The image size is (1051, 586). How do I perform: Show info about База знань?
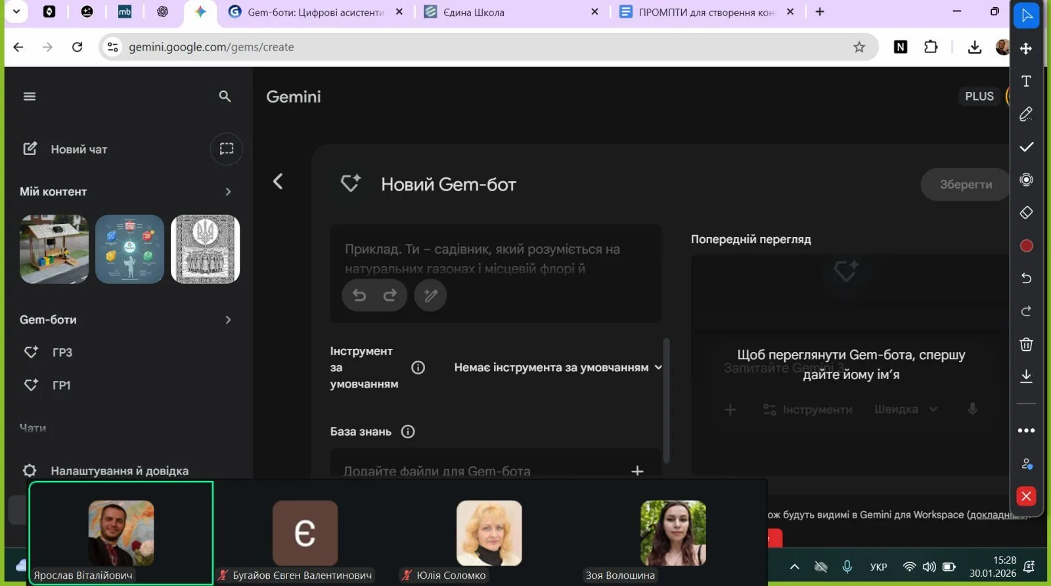coord(408,432)
